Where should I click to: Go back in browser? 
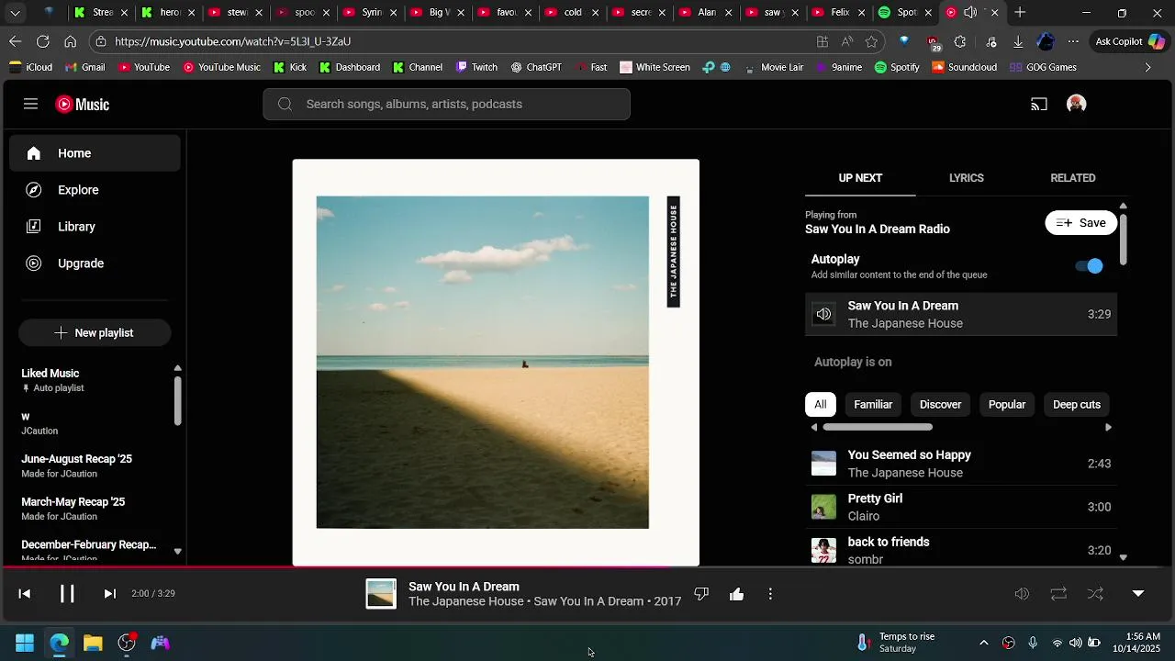[x=15, y=41]
